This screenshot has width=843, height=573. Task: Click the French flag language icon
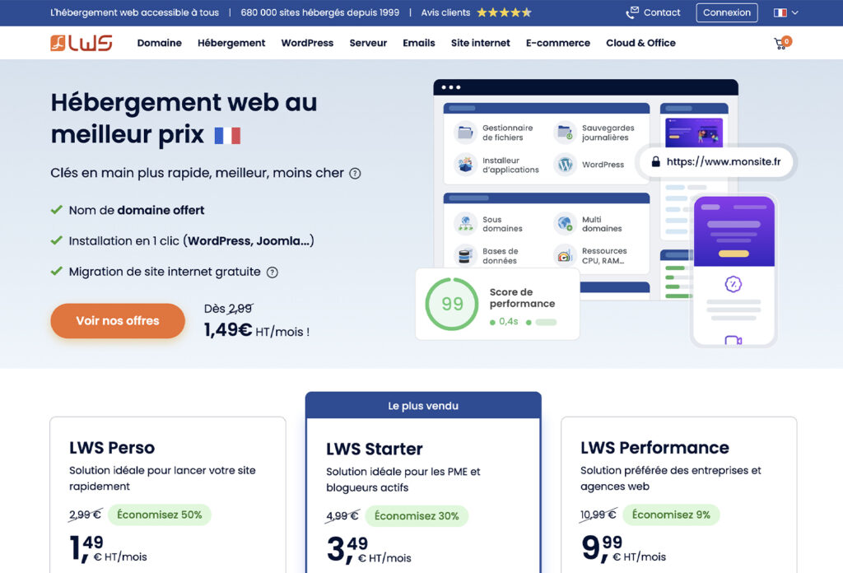(x=780, y=12)
